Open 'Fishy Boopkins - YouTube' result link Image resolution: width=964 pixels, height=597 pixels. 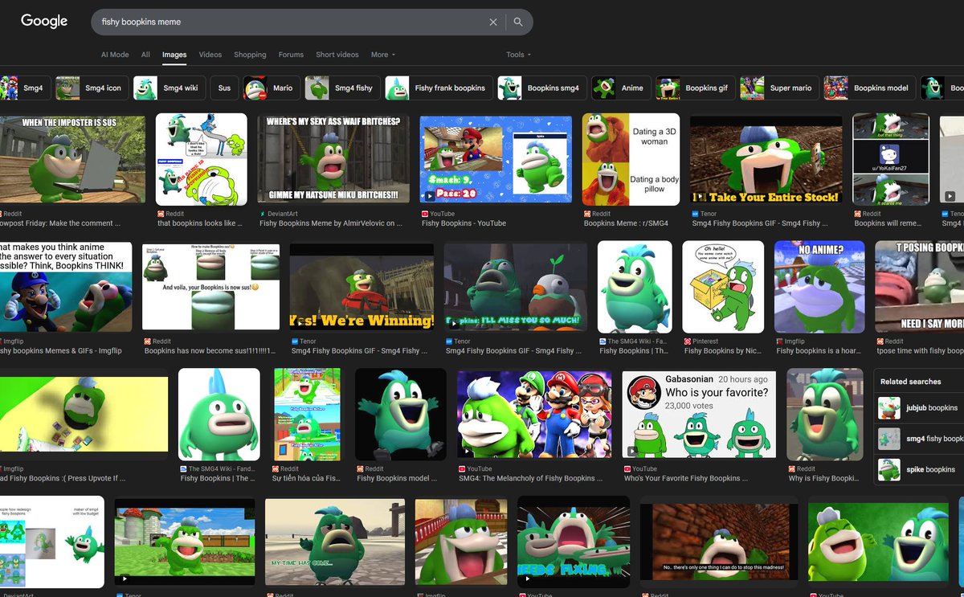point(464,223)
